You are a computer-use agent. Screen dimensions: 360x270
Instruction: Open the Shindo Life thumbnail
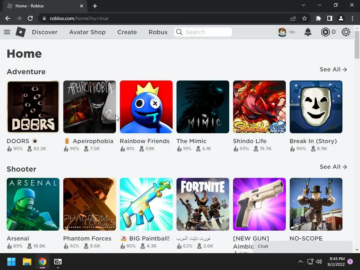tap(259, 107)
